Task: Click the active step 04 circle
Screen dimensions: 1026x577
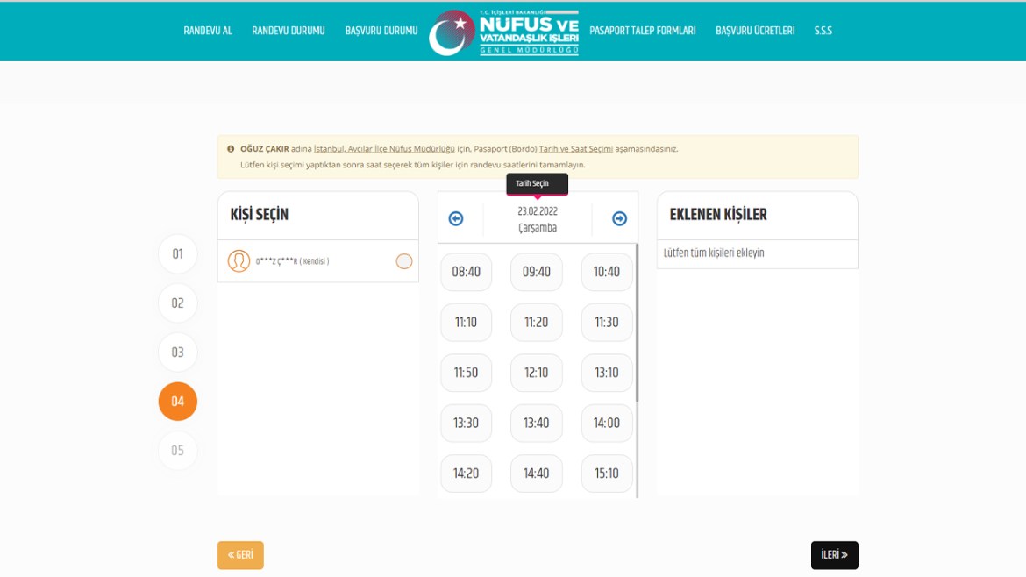Action: point(178,402)
